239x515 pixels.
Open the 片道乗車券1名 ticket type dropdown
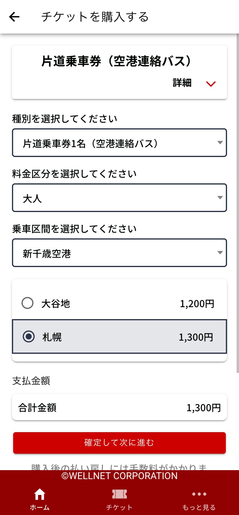[119, 143]
